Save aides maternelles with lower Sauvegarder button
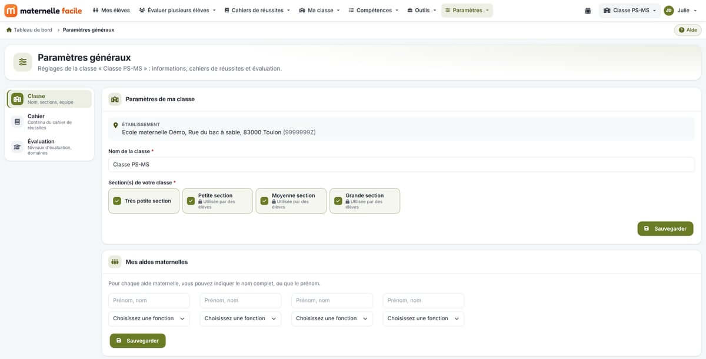The image size is (706, 359). 138,341
